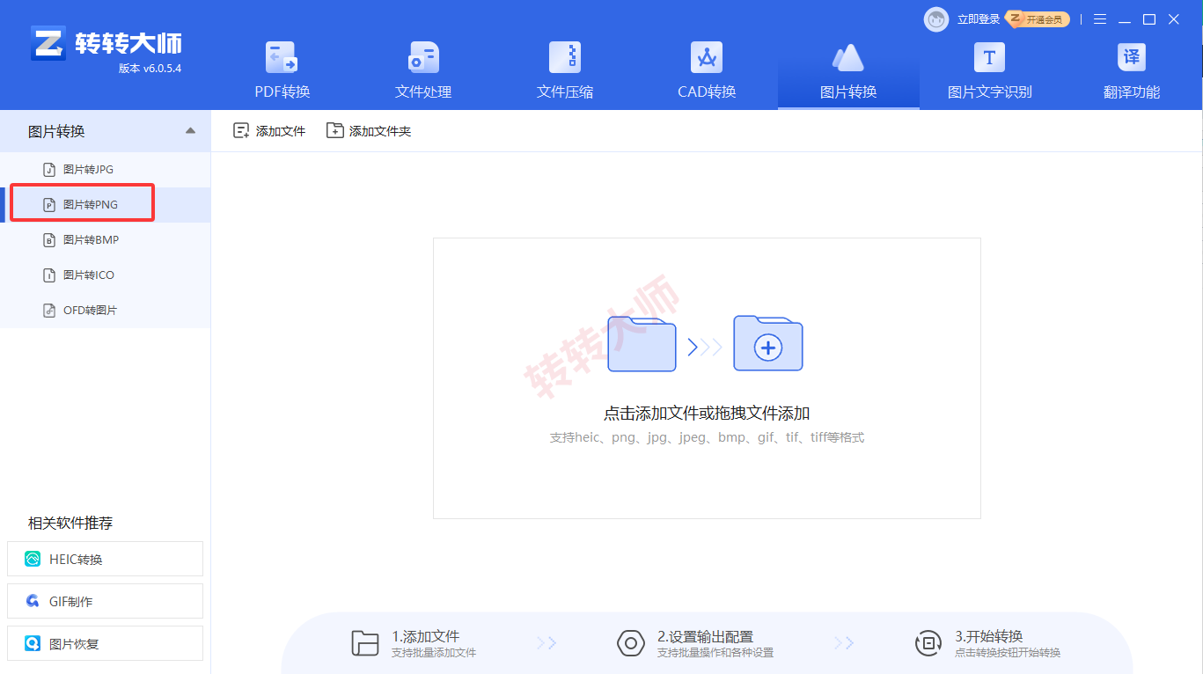Click the 翻译功能 translate icon
This screenshot has height=674, width=1203.
tap(1132, 58)
